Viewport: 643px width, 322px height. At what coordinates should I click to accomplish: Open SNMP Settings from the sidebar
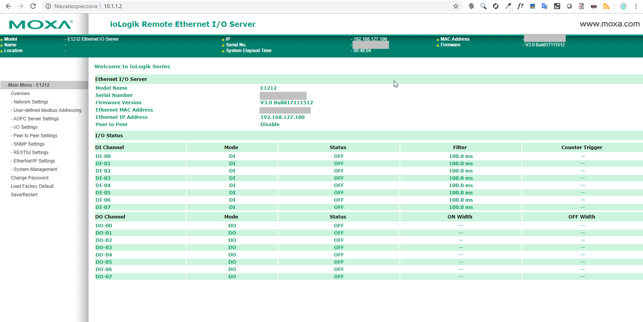coord(29,144)
